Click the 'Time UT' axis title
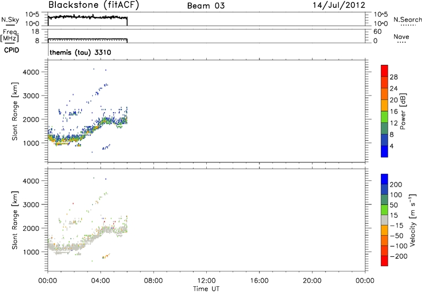 [x=206, y=289]
